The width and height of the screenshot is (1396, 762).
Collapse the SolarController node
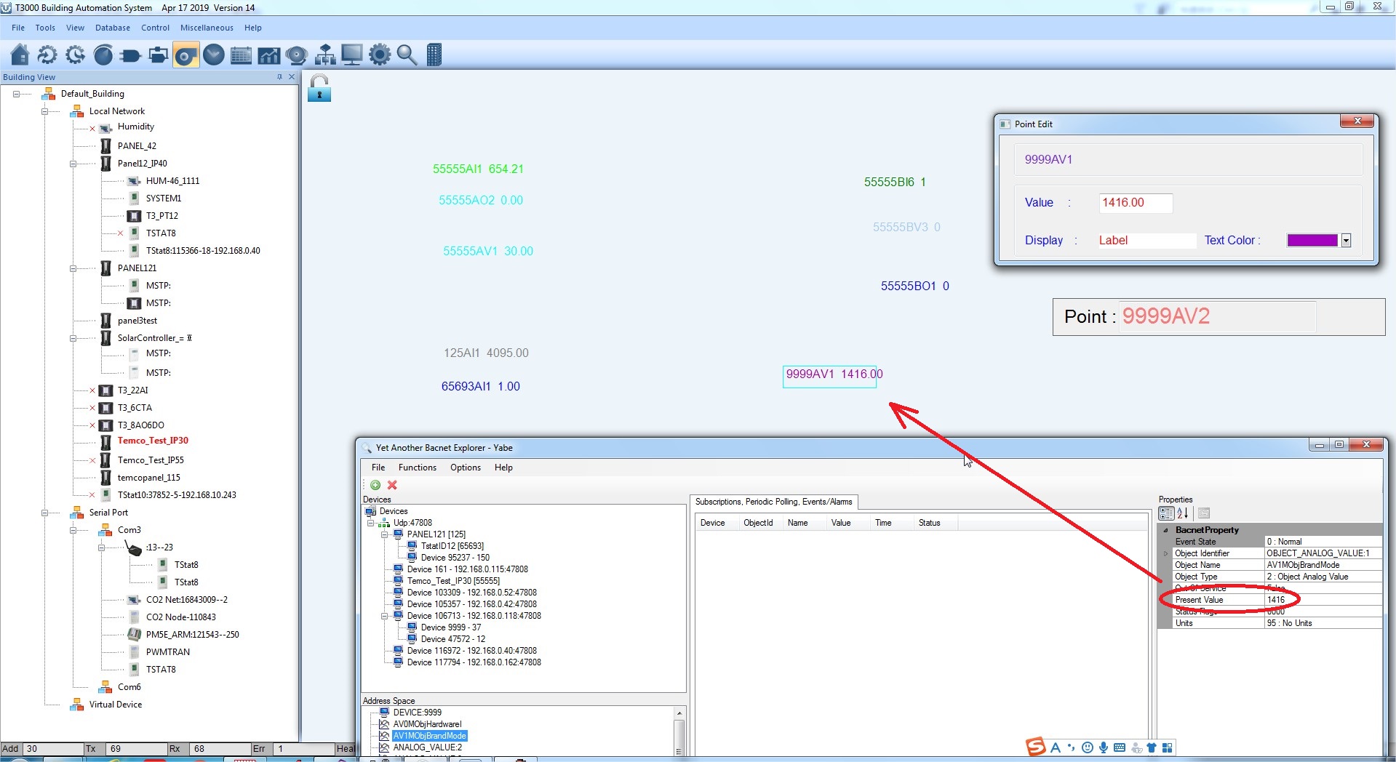point(73,338)
